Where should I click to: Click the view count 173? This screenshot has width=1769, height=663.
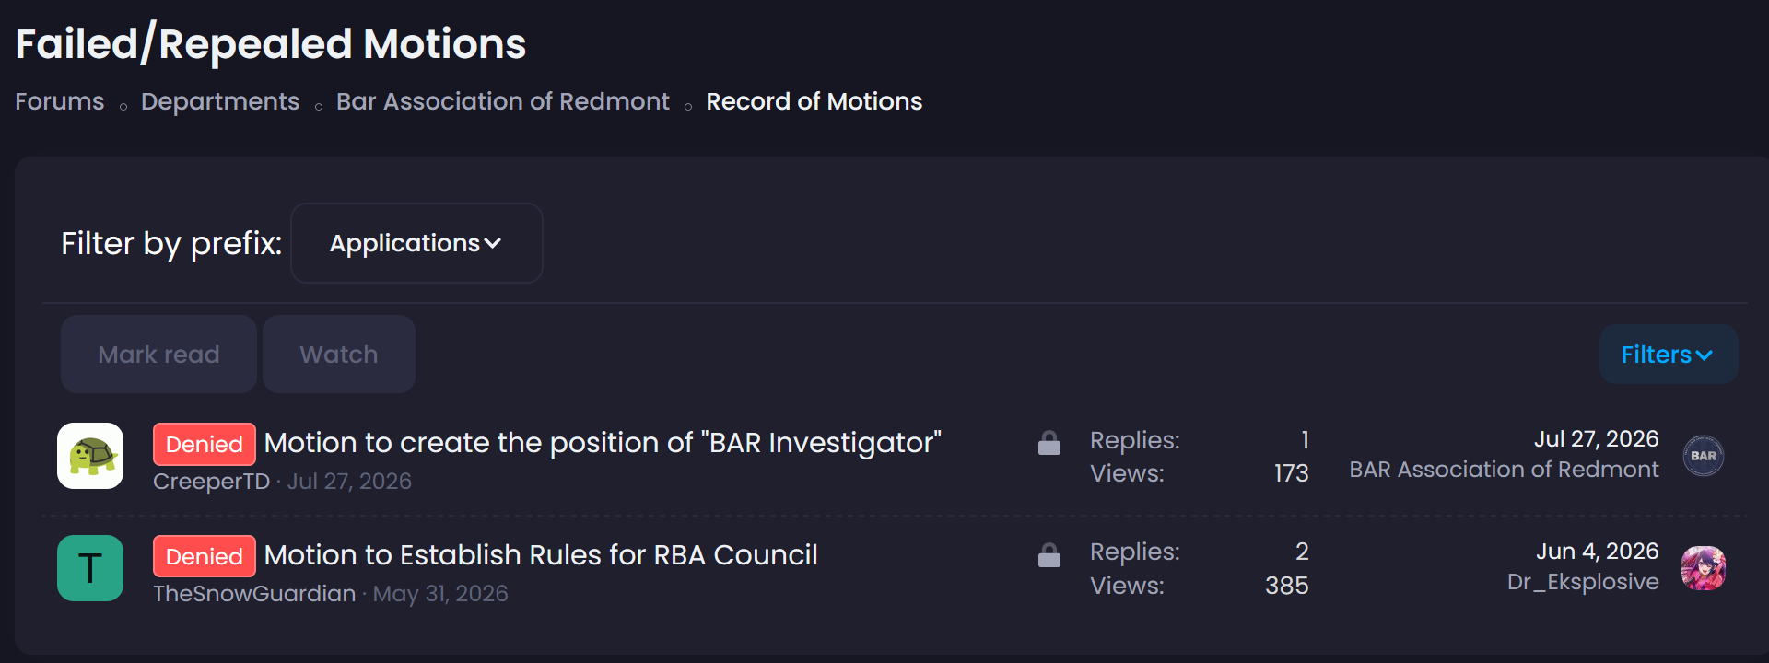1291,473
